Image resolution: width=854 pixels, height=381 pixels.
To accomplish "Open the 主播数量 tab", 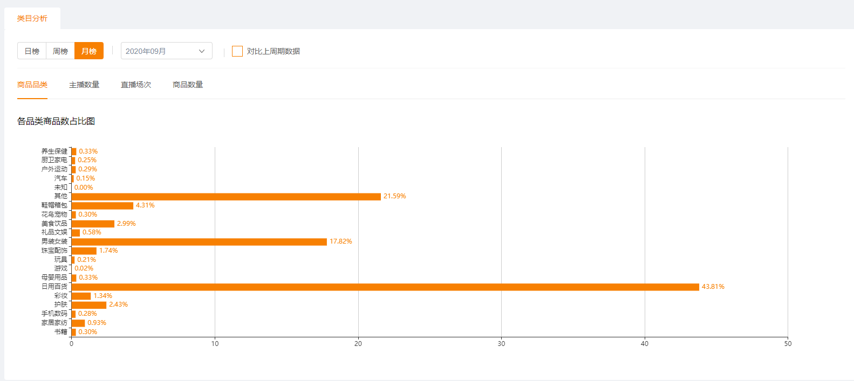I will pos(84,85).
